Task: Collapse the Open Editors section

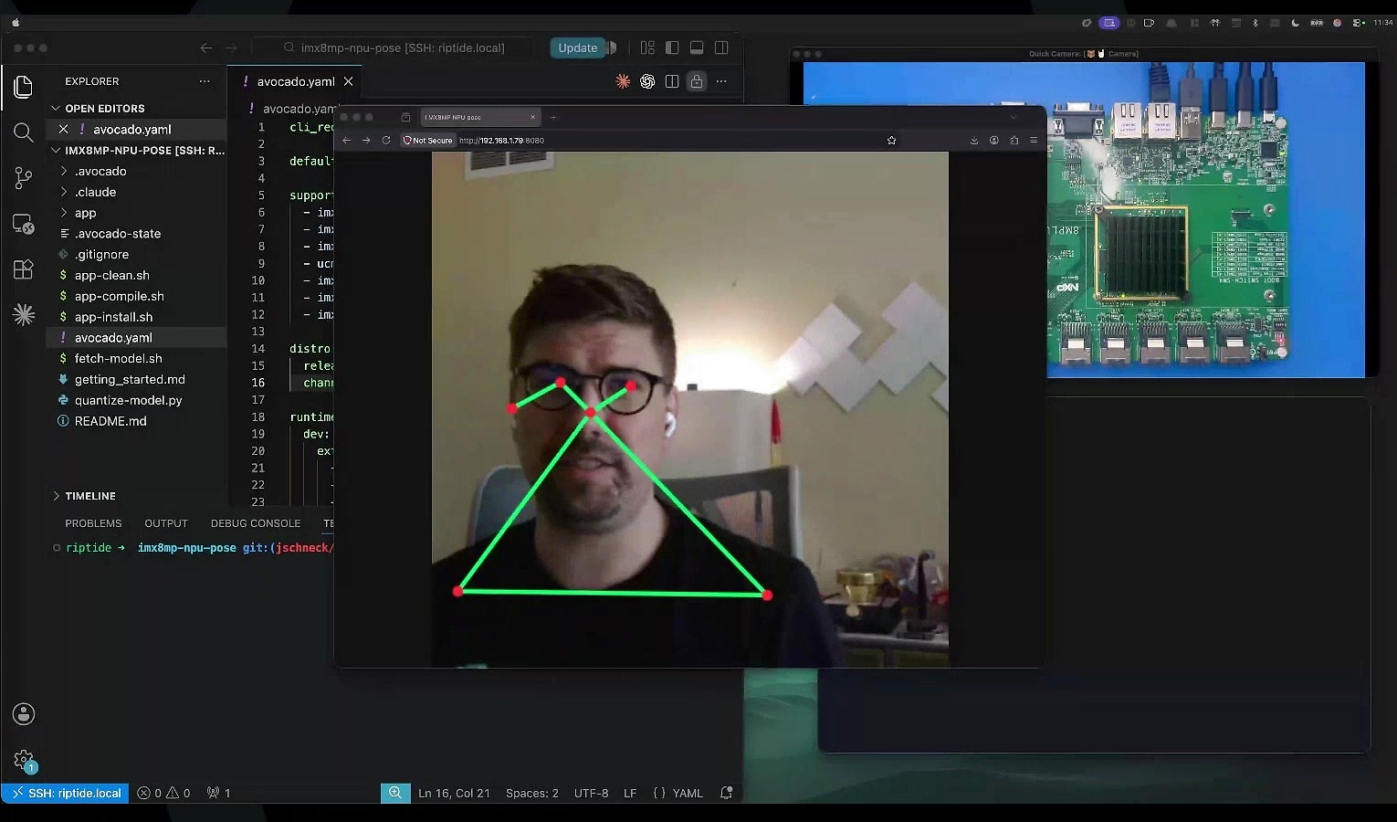Action: (x=104, y=108)
